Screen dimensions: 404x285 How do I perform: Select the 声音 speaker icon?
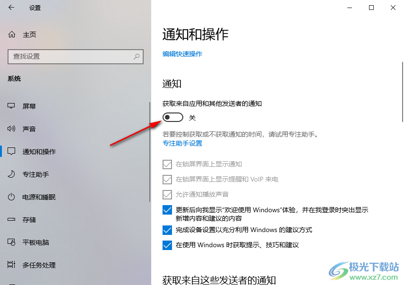[x=11, y=129]
